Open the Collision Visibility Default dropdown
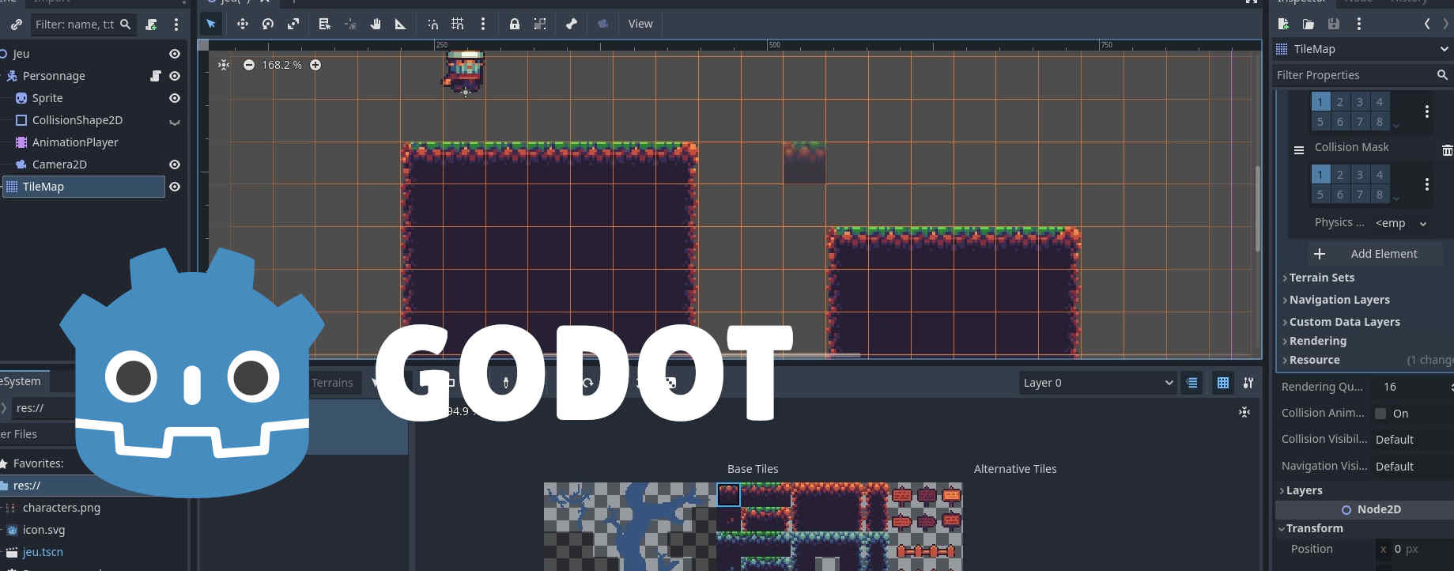Screen dimensions: 1454x571 coord(1411,440)
